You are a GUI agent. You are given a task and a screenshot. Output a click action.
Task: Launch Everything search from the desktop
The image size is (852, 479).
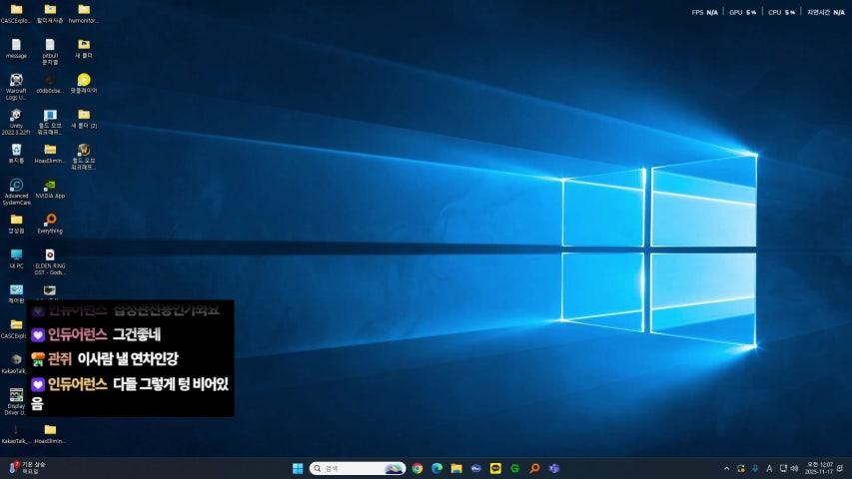click(x=50, y=221)
